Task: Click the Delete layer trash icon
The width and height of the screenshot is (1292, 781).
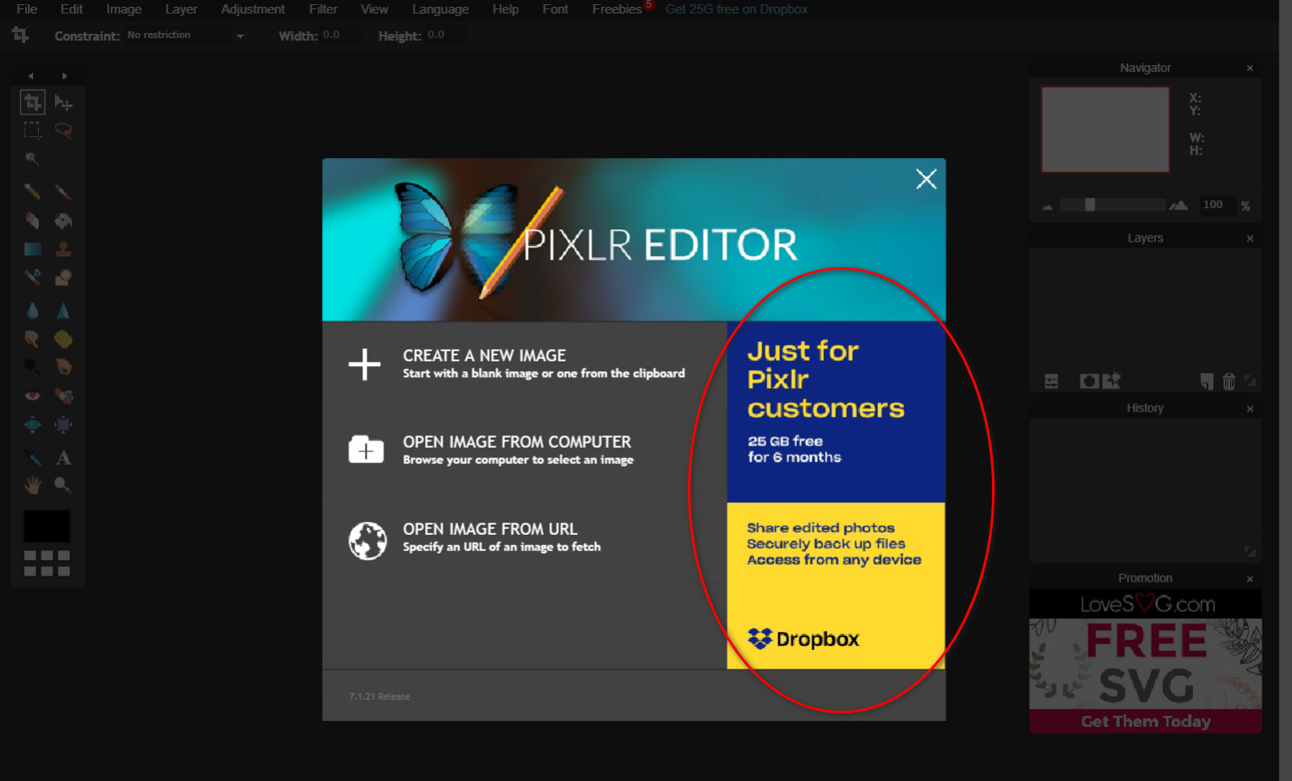Action: 1229,381
